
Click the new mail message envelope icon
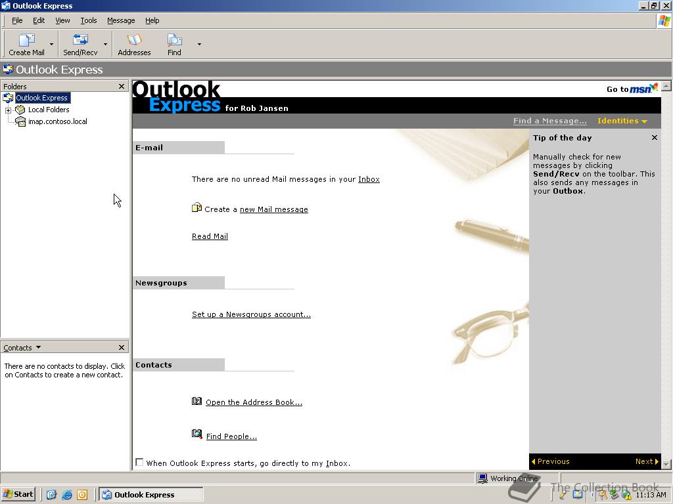pyautogui.click(x=196, y=208)
